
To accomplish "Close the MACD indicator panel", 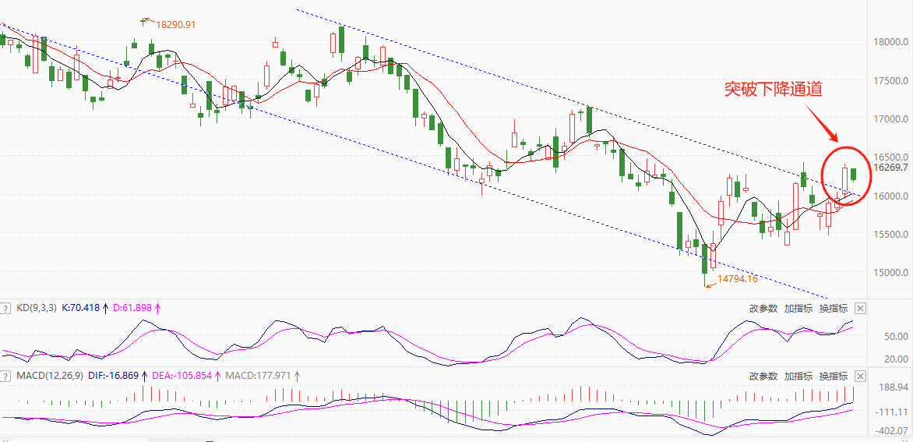I will [860, 376].
